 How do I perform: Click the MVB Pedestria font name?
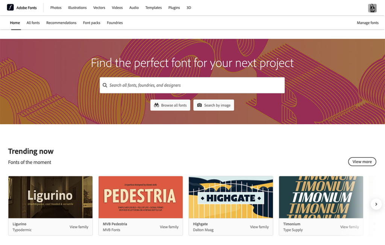tap(115, 224)
